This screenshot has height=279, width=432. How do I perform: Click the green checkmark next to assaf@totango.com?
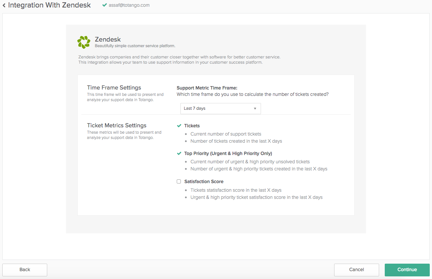[x=104, y=5]
